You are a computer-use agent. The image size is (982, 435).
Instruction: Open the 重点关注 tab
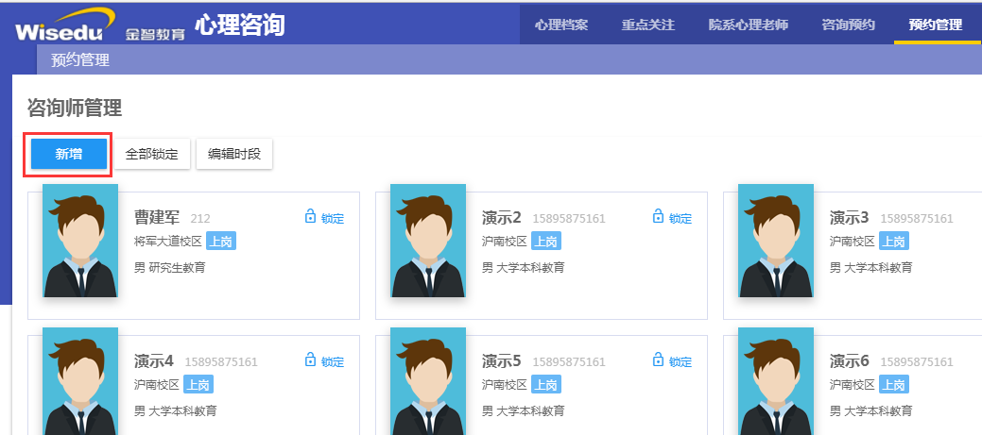(647, 25)
